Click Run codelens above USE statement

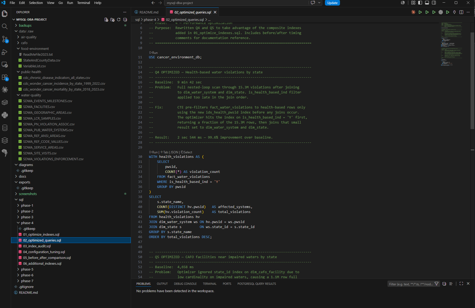click(153, 53)
